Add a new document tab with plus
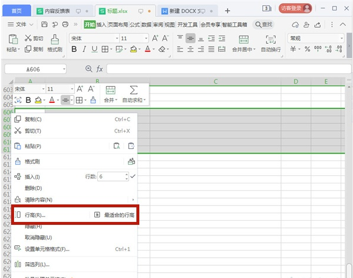This screenshot has width=353, height=278. click(x=228, y=11)
